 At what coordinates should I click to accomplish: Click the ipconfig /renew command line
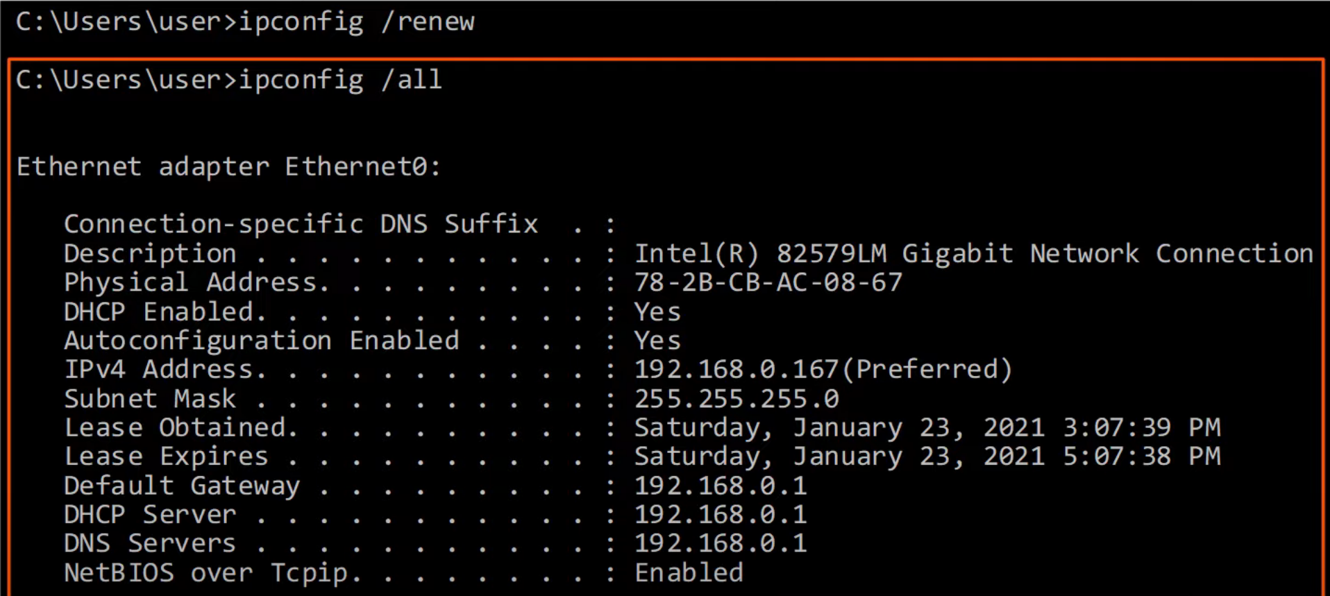click(245, 22)
